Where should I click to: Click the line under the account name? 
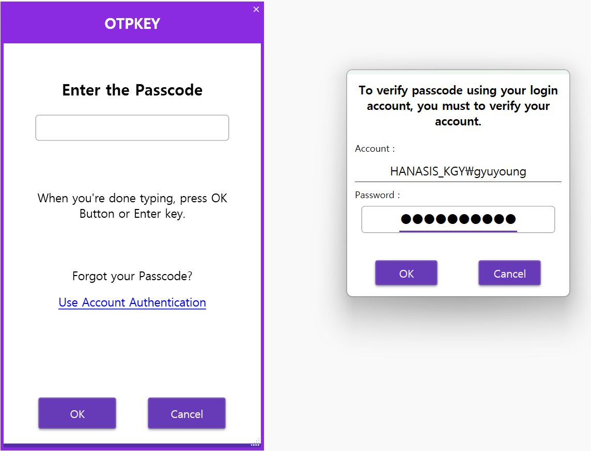click(458, 182)
